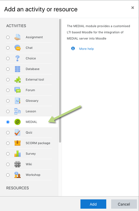Screen dimensions: 139x211
Task: Click the selected MEDIAL radio button
Action: click(x=8, y=122)
